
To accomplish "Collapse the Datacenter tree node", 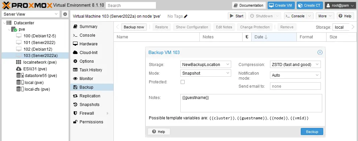I will pyautogui.click(x=4, y=23).
